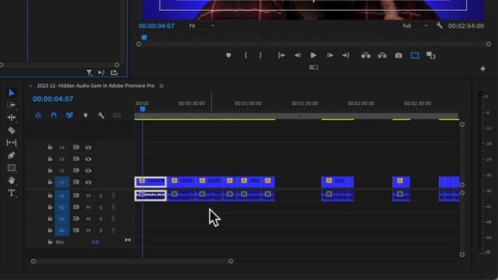This screenshot has width=498, height=280.
Task: Go to Out point button
Action: click(x=345, y=55)
